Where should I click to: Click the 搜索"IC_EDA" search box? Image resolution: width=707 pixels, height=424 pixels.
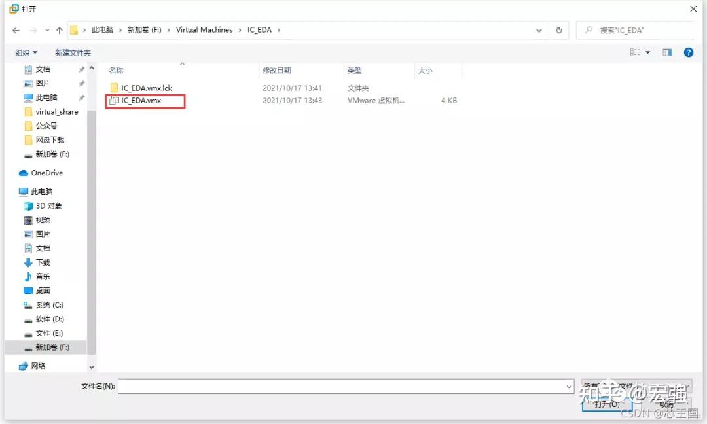[635, 30]
